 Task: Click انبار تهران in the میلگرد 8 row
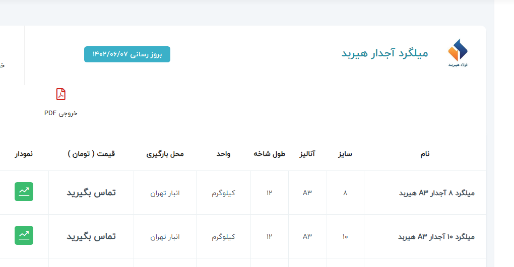click(165, 193)
